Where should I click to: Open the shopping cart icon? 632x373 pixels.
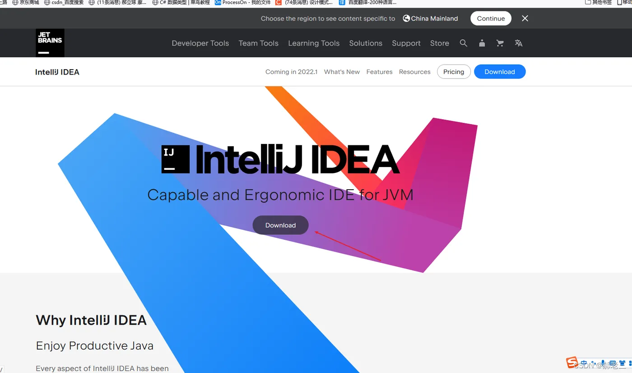500,43
